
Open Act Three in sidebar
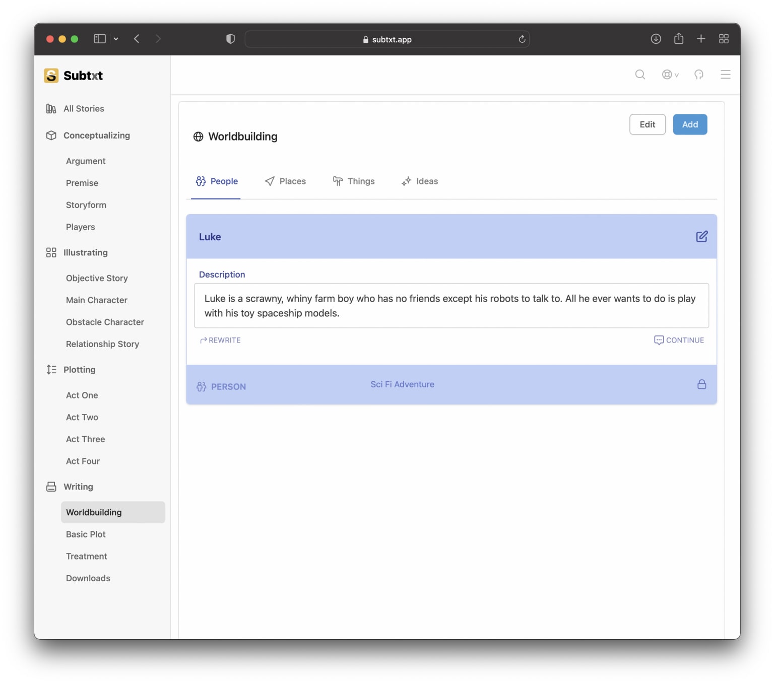click(x=86, y=439)
